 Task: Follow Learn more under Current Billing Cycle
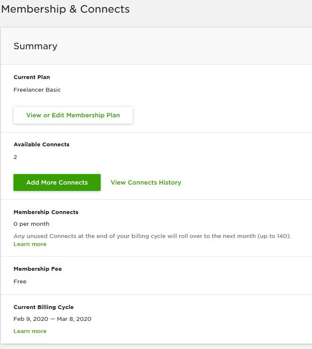30,331
